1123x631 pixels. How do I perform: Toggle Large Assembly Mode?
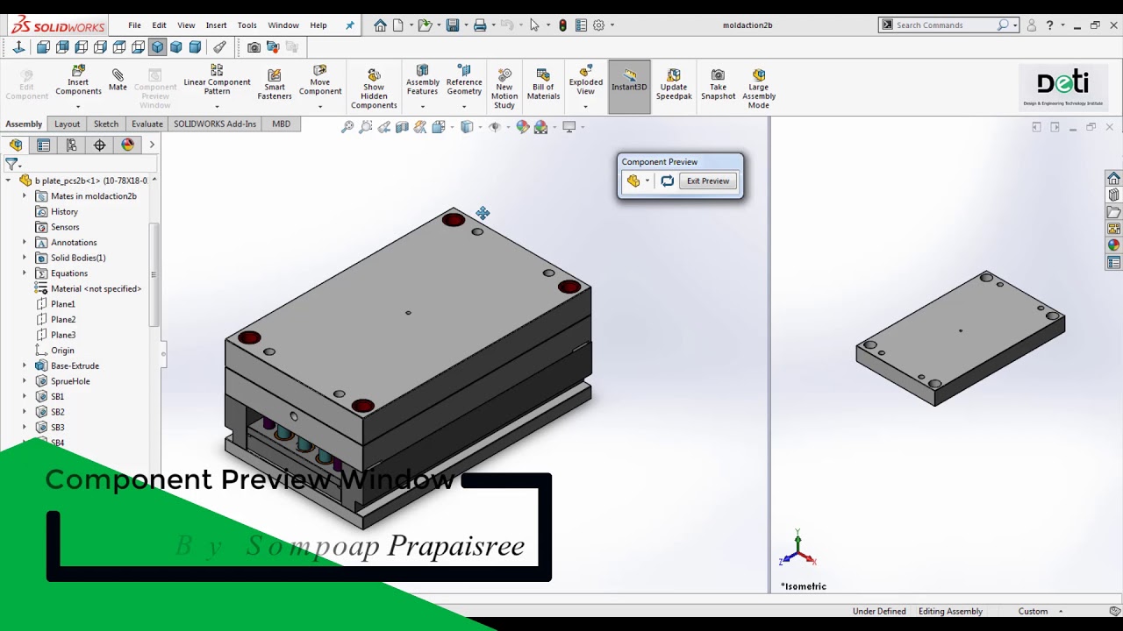[x=759, y=89]
